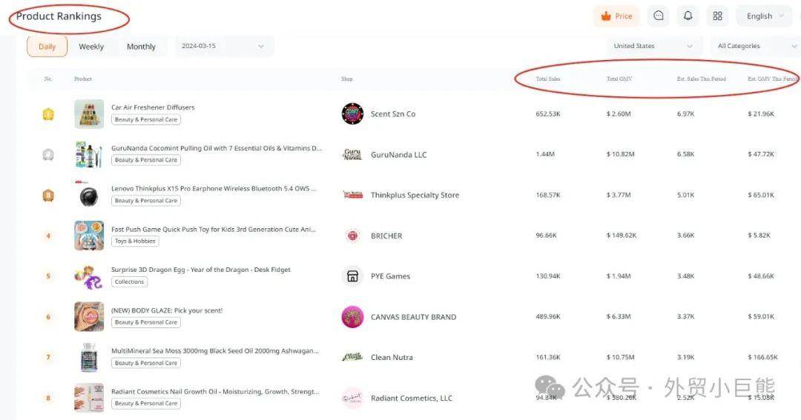Viewport: 801px width, 420px height.
Task: Expand the English language dropdown
Action: coord(764,16)
